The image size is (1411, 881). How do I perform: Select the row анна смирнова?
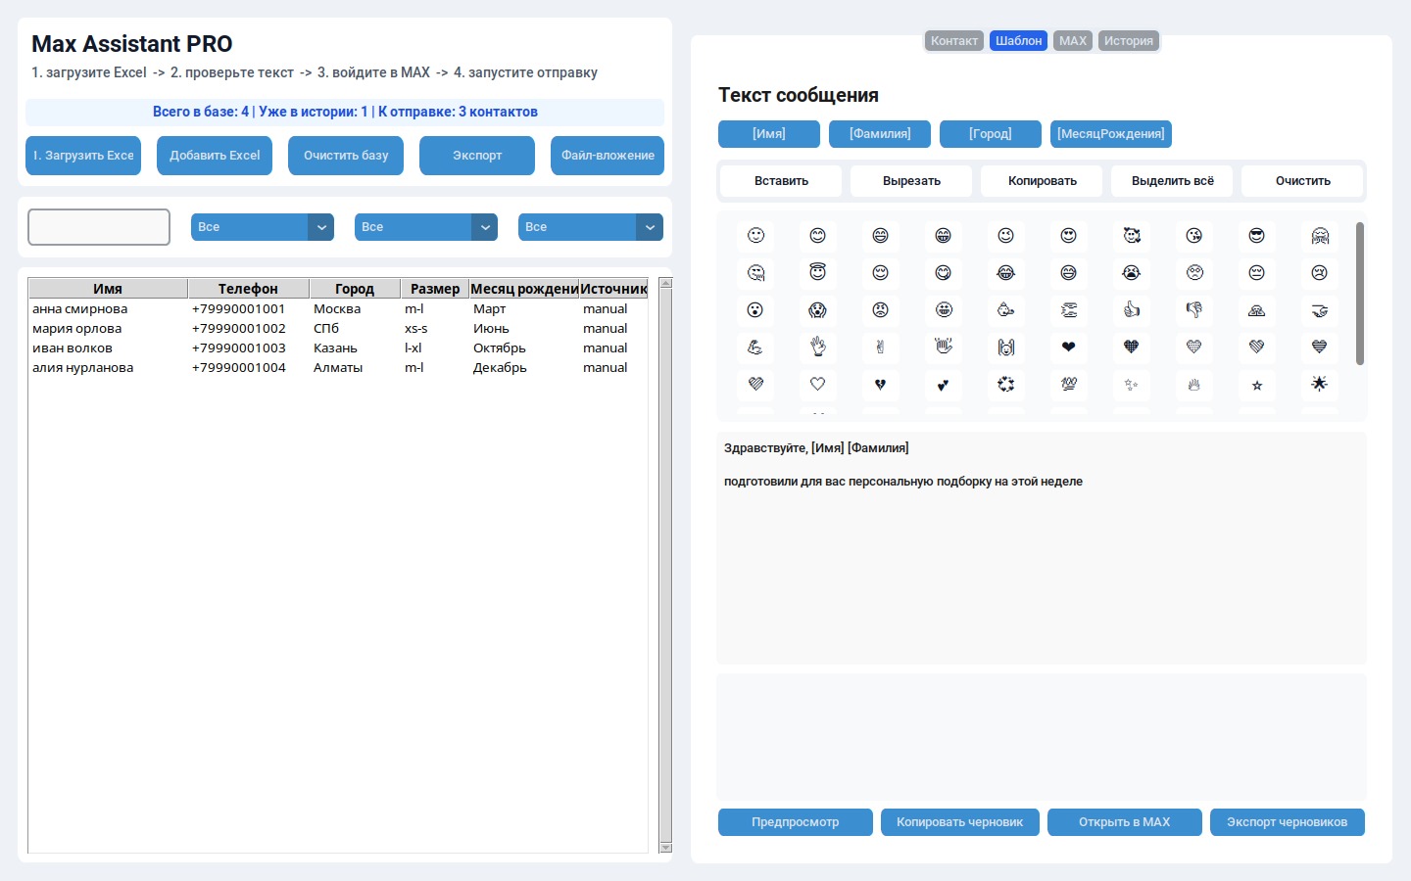[338, 309]
